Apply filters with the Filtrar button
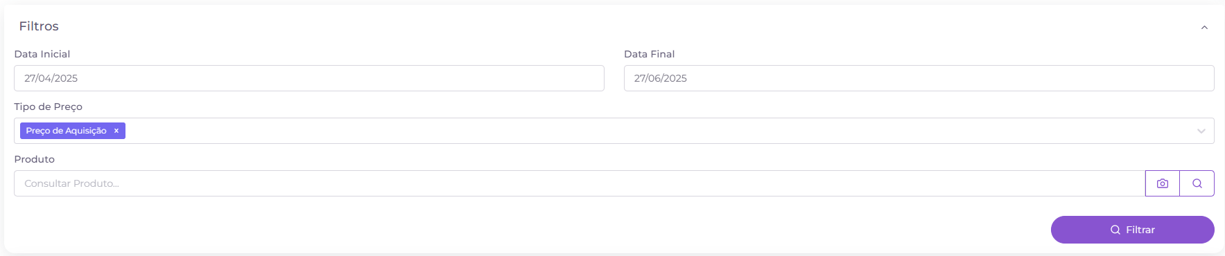Image resolution: width=1225 pixels, height=256 pixels. point(1133,230)
